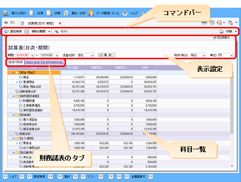Click the folder icon of 【投資等】

(x=17, y=115)
